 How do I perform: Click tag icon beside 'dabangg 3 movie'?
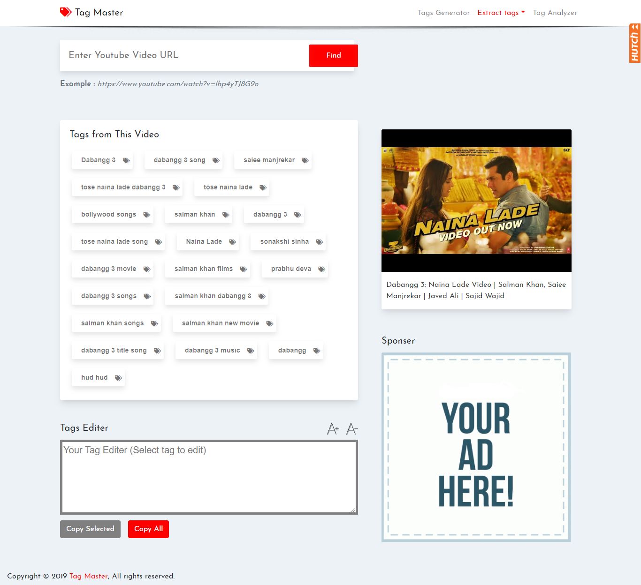click(x=147, y=269)
